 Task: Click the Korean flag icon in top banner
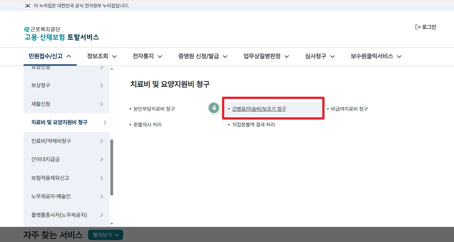click(x=27, y=5)
